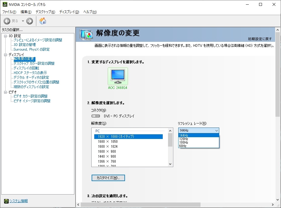281x208 pixels.
Task: Select 1600 × 900 resolution
Action: (128, 152)
